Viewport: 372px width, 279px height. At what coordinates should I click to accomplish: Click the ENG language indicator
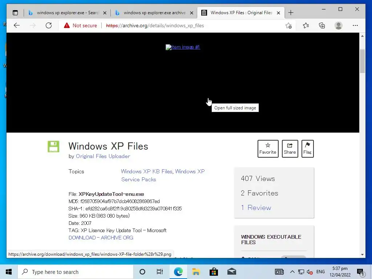click(x=320, y=272)
